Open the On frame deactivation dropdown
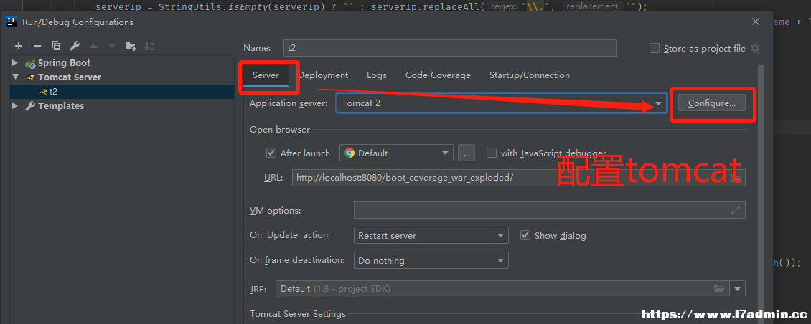The height and width of the screenshot is (324, 811). (x=431, y=260)
